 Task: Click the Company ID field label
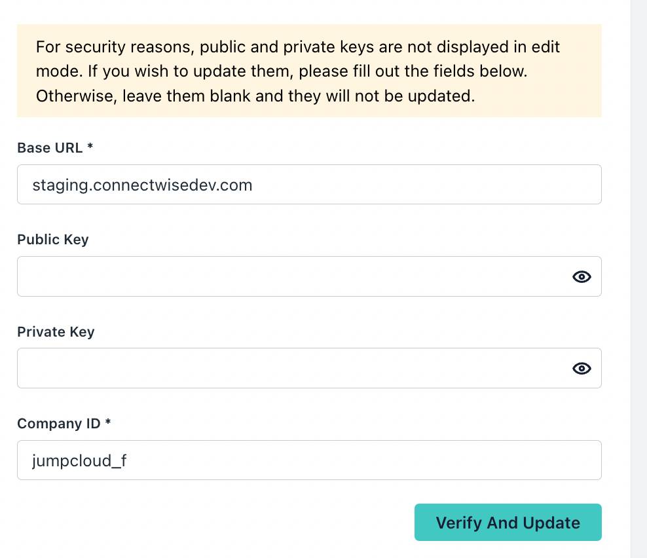(x=59, y=424)
